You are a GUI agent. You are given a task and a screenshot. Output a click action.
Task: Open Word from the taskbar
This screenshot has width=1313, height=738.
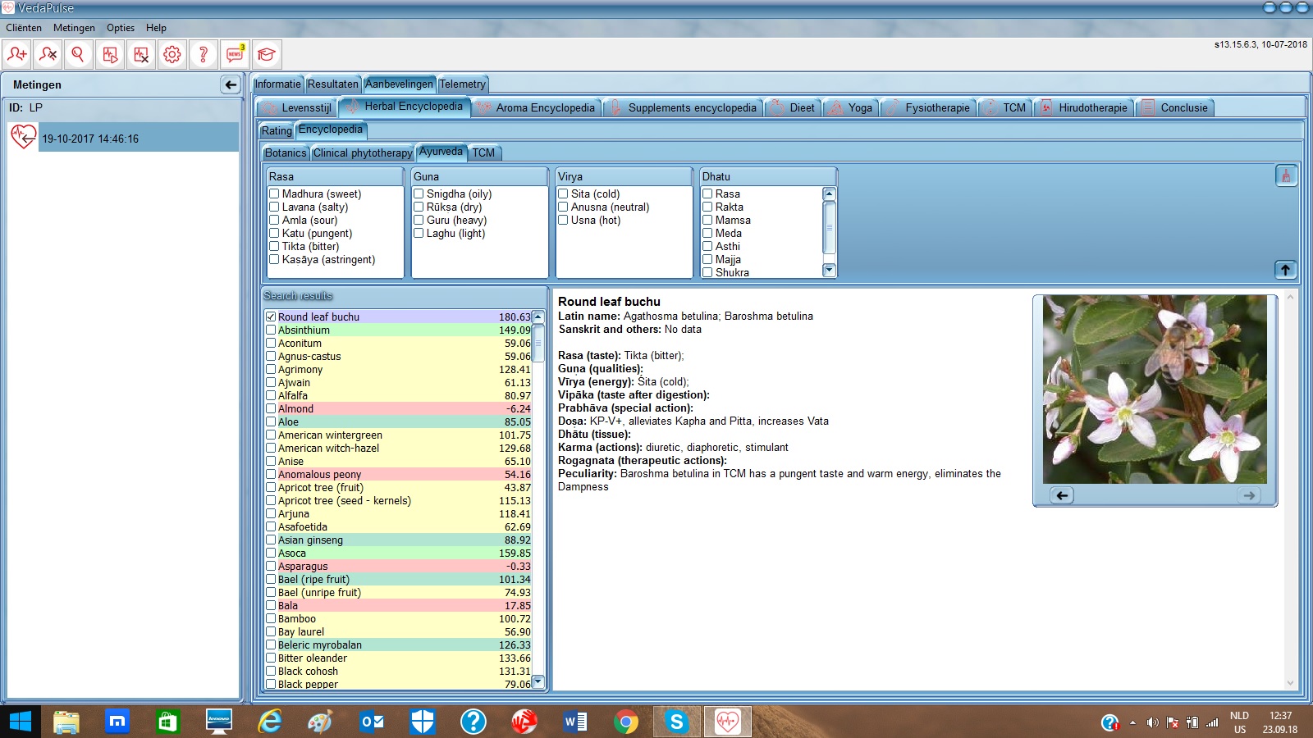pyautogui.click(x=574, y=722)
